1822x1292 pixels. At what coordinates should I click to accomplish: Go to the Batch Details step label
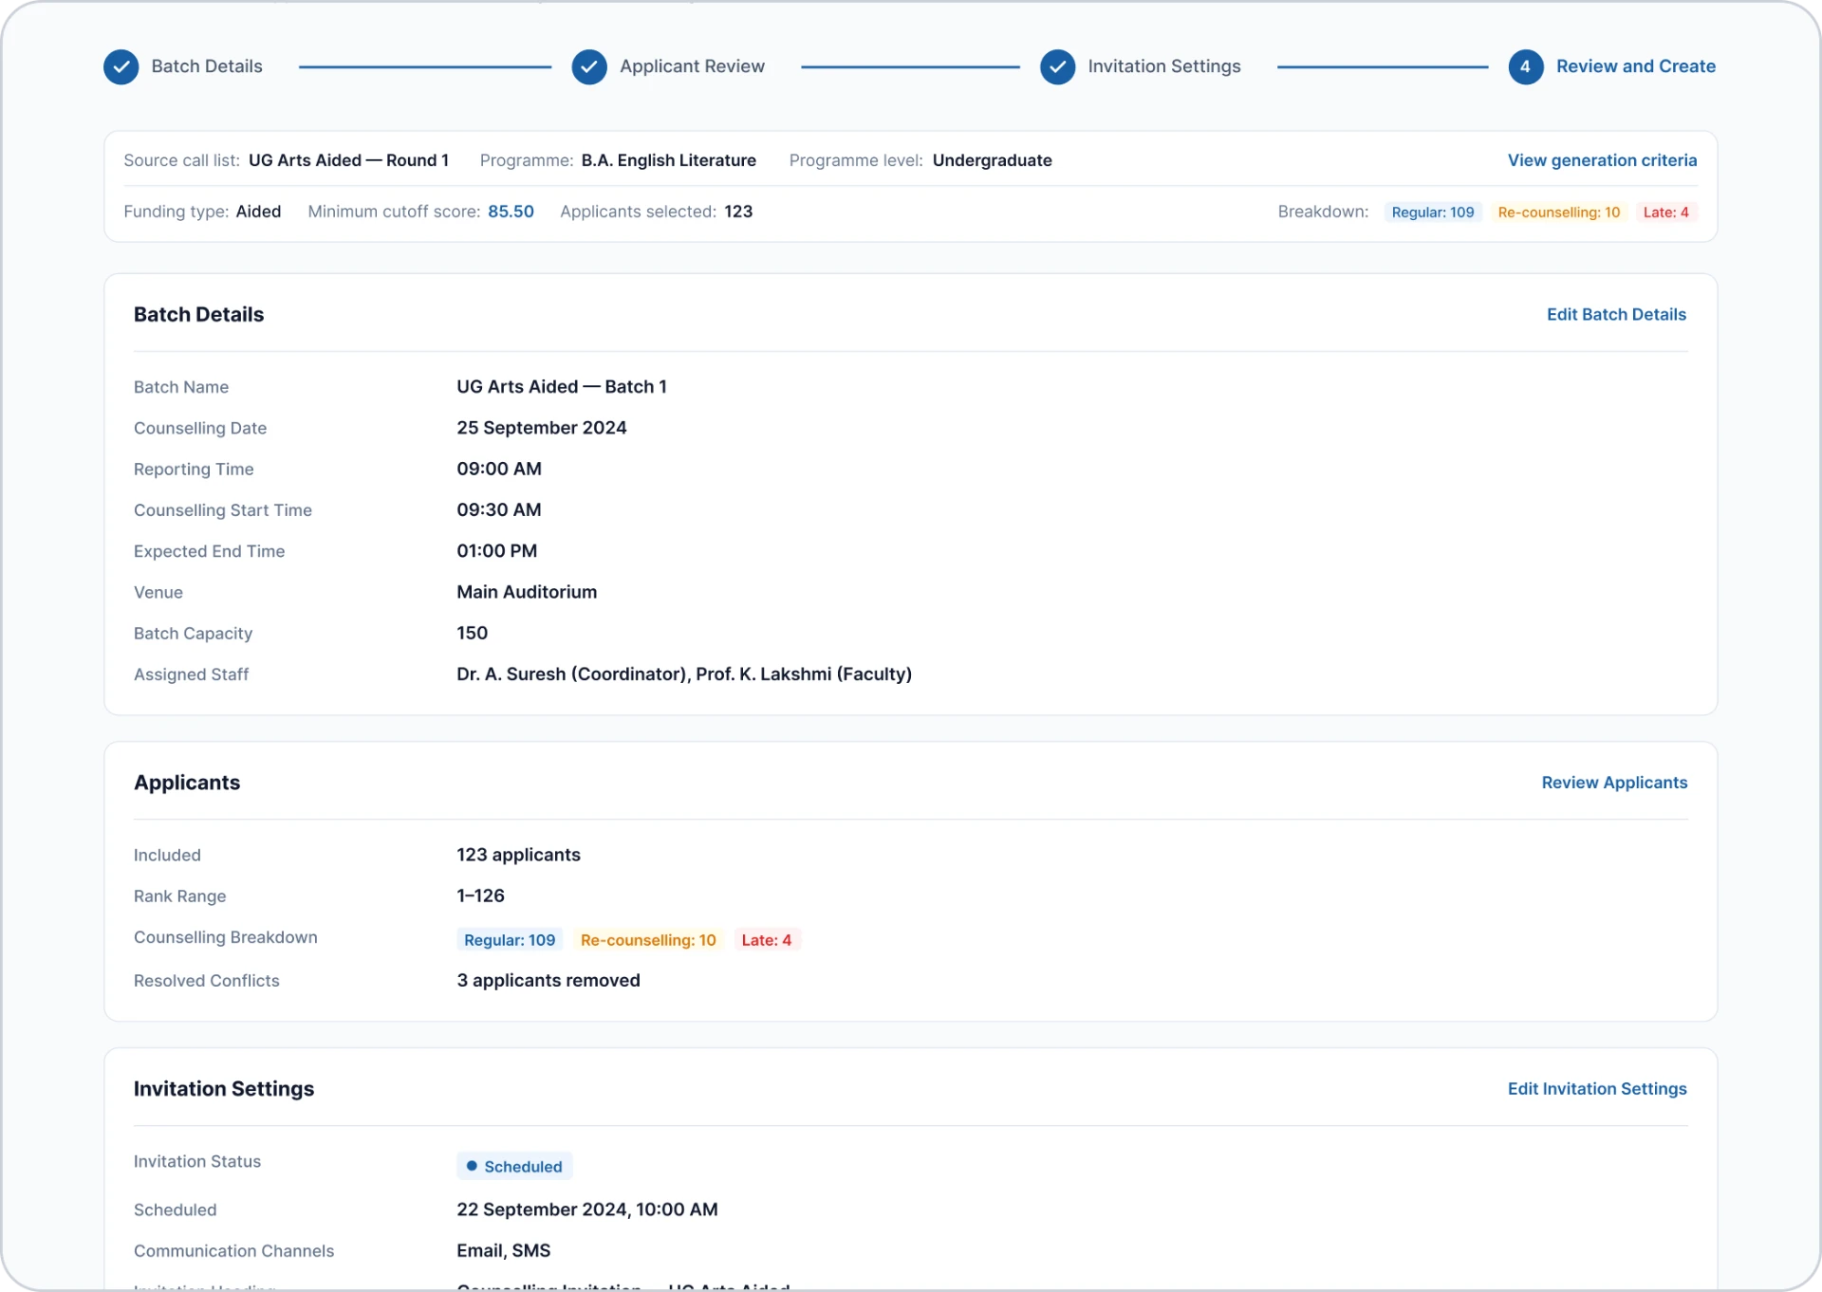(x=207, y=66)
